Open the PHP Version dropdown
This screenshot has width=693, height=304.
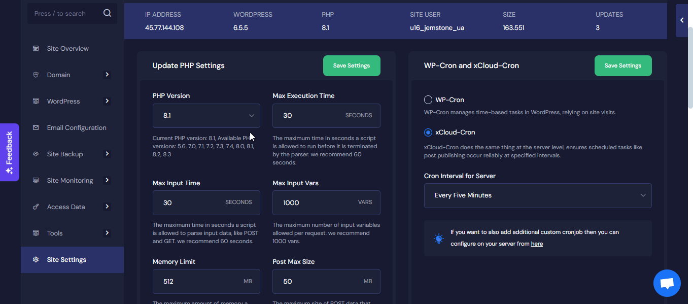(206, 115)
